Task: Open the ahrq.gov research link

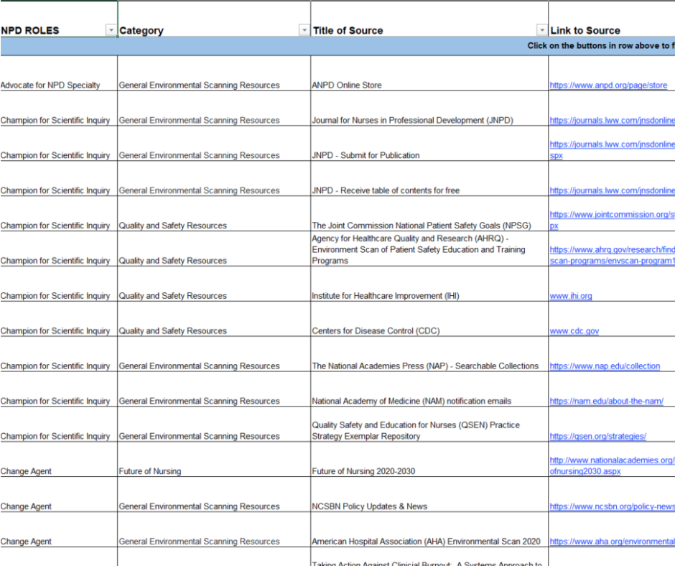Action: pos(612,255)
